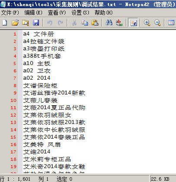Image resolution: width=176 pixels, height=182 pixels.
Task: Open Replace with ab-ac icon
Action: tap(119, 23)
